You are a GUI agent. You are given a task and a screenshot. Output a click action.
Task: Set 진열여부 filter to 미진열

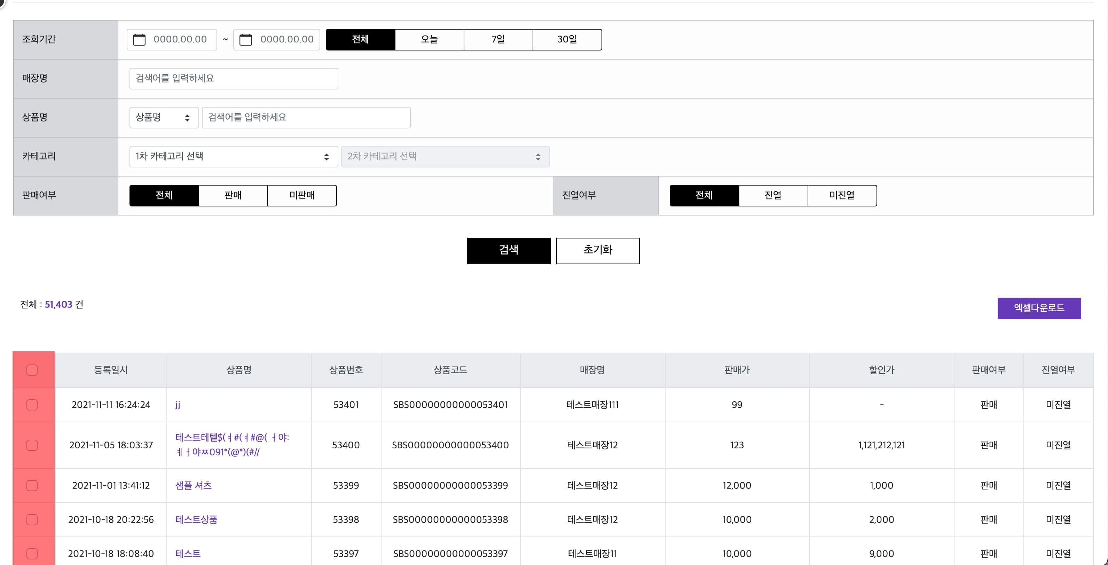pos(842,195)
